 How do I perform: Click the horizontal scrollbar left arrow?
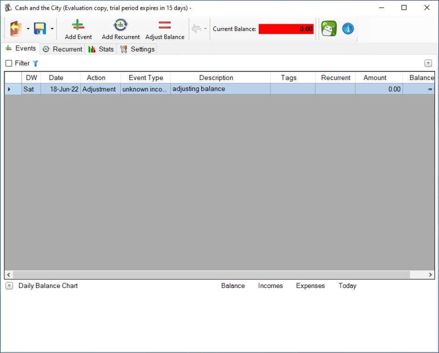tap(9, 274)
